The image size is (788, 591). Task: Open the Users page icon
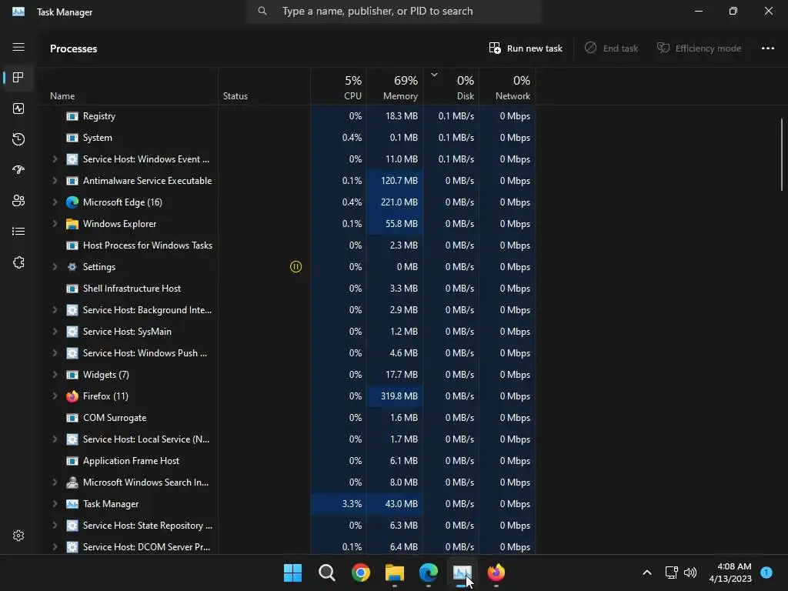(x=18, y=201)
